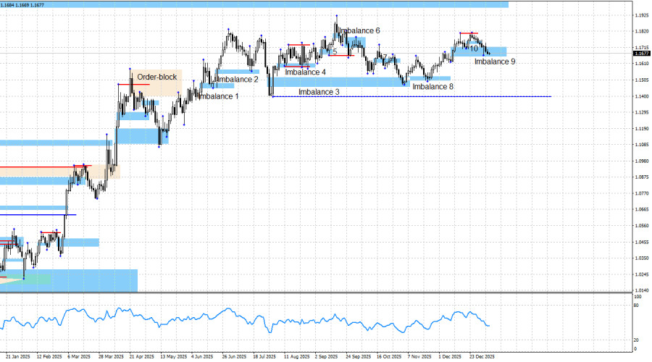The width and height of the screenshot is (652, 362).
Task: Select the Imbalance 6 label
Action: pos(360,31)
